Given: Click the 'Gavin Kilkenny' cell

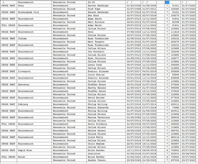Looking at the screenshot, I should (106, 124).
